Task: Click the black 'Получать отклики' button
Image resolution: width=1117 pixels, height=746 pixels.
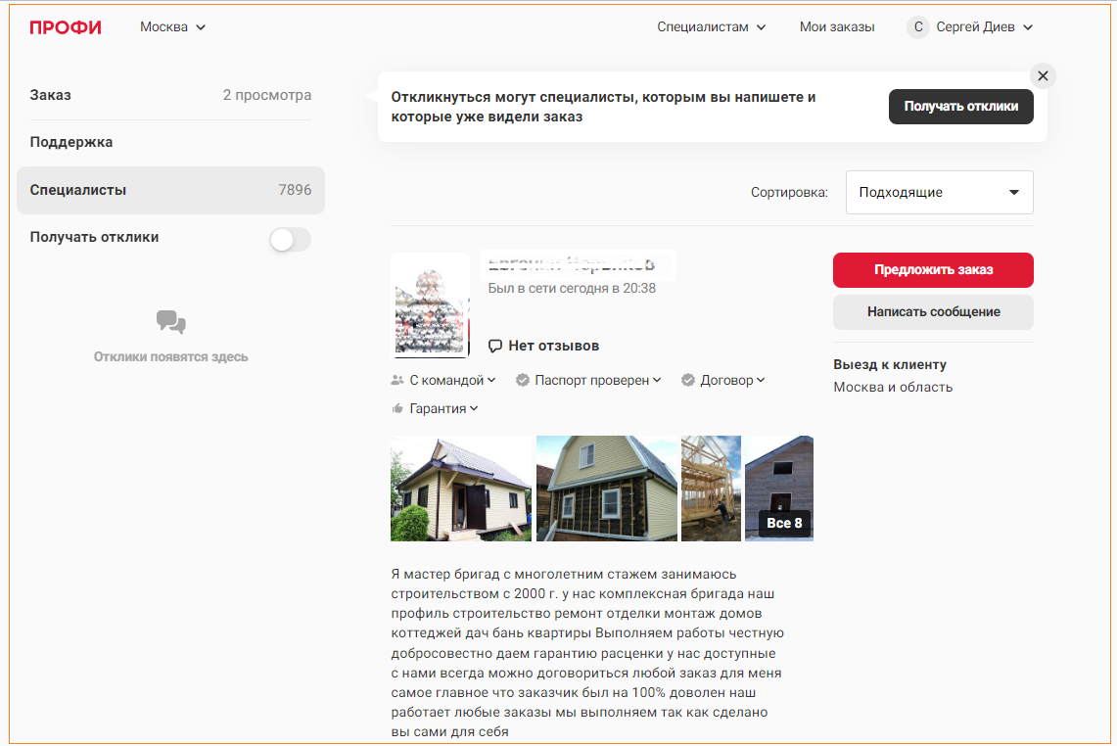Action: click(961, 106)
